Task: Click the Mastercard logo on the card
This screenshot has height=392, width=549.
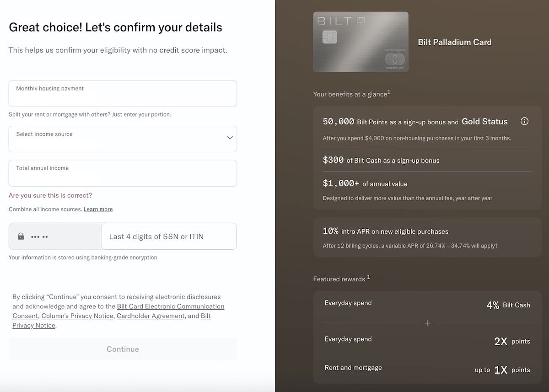Action: coord(395,59)
